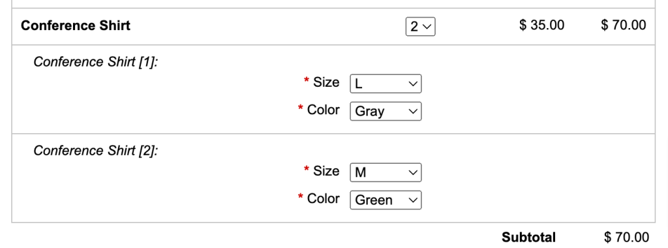Click the bold Conference Shirt product title
This screenshot has width=668, height=248.
click(x=76, y=25)
